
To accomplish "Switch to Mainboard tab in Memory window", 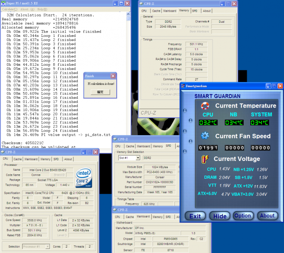I will coord(170,11).
